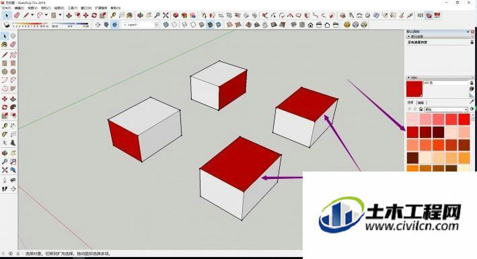Activate the Rotate tool in top toolbar
This screenshot has width=477, height=259.
pyautogui.click(x=94, y=15)
